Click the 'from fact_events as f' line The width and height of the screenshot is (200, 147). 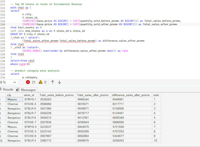[x=26, y=28]
